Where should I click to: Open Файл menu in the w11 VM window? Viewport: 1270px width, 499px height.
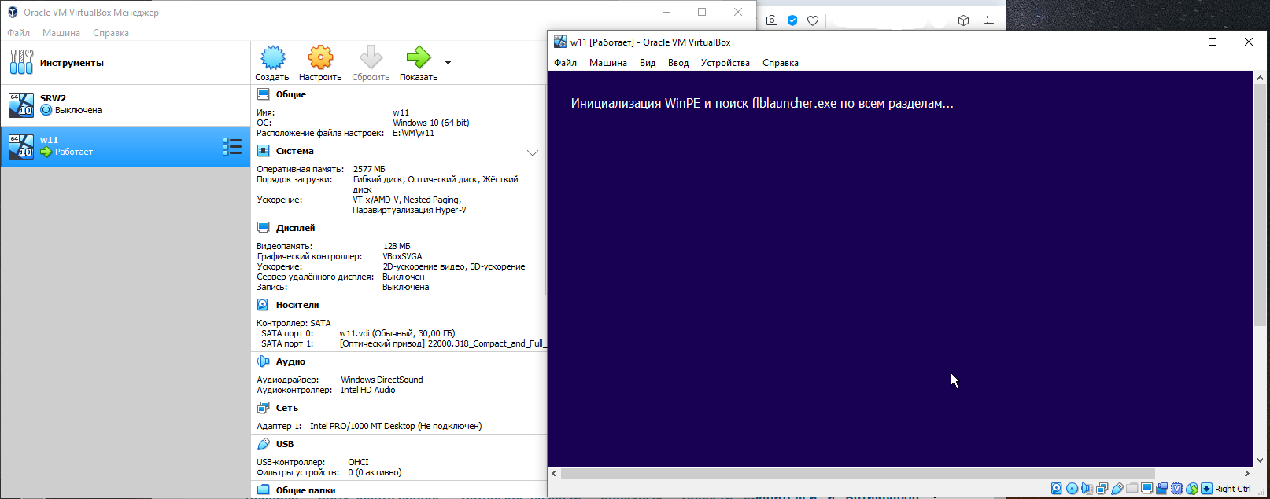tap(566, 63)
